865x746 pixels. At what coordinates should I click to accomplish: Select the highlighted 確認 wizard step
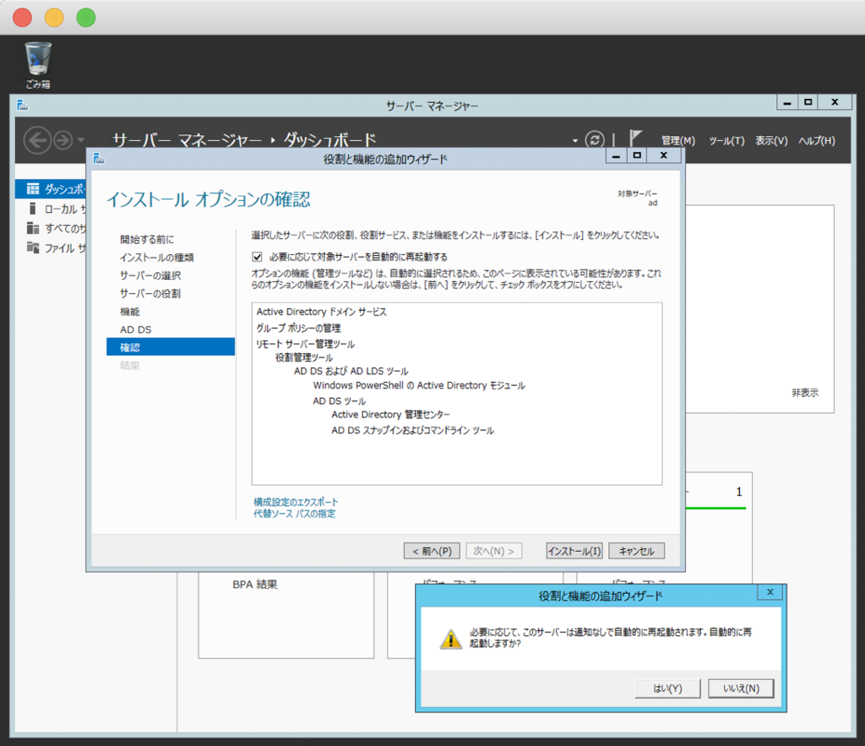pos(171,347)
